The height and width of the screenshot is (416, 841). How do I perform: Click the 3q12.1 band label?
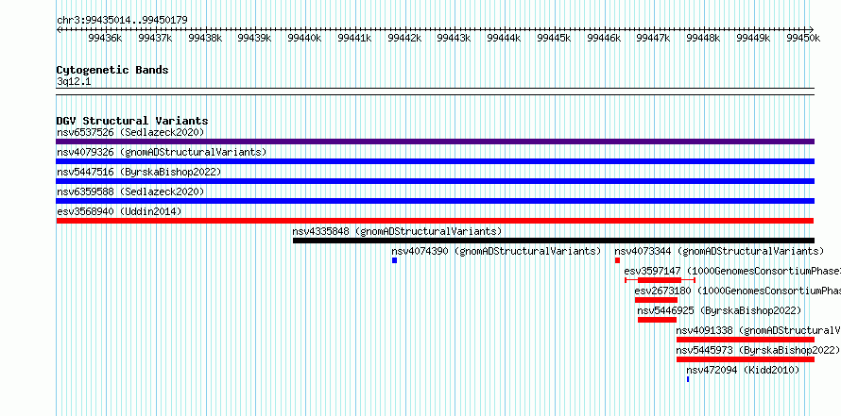click(74, 82)
